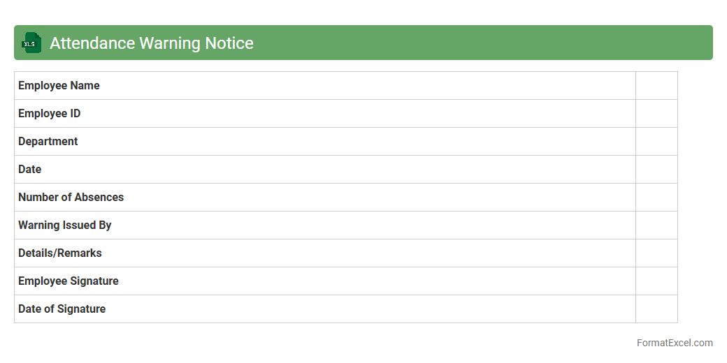Click the blank Details/Remarks value field

(656, 253)
